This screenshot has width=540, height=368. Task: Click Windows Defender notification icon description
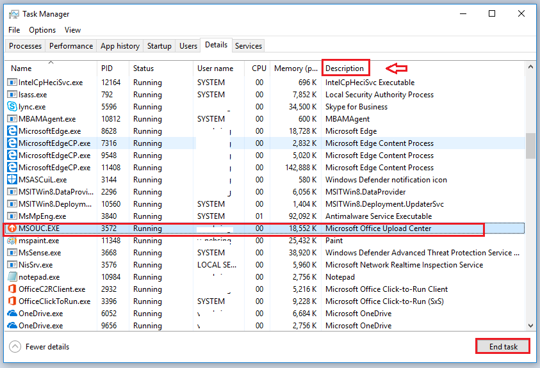[x=386, y=180]
